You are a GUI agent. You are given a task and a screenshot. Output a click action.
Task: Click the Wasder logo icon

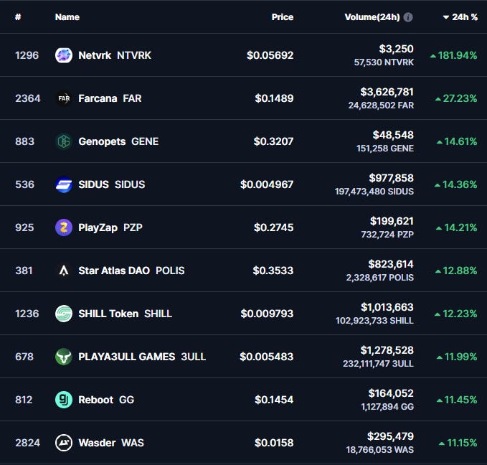(x=64, y=443)
